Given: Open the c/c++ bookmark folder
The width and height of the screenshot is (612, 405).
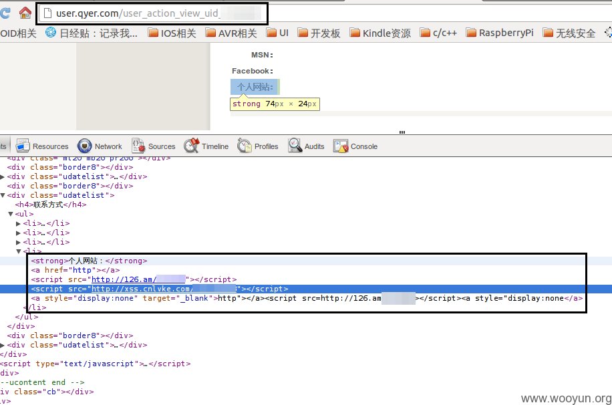Looking at the screenshot, I should click(438, 33).
